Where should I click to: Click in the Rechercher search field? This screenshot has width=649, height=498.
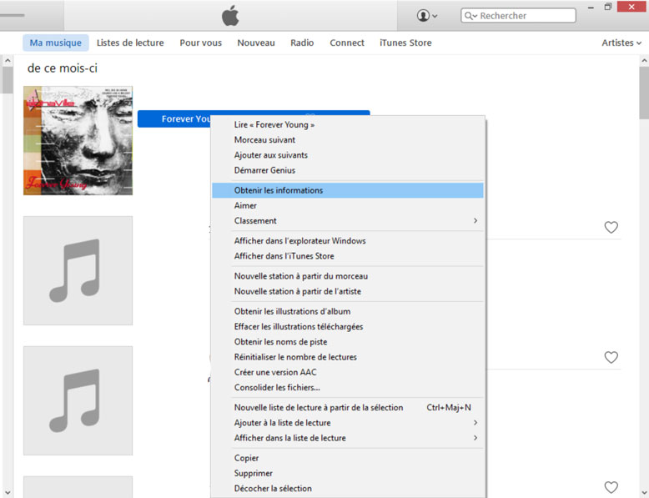click(518, 16)
